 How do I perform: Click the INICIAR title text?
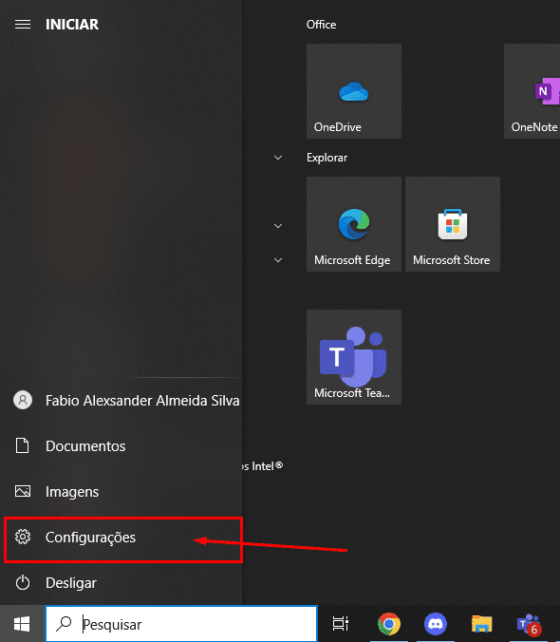pos(72,25)
